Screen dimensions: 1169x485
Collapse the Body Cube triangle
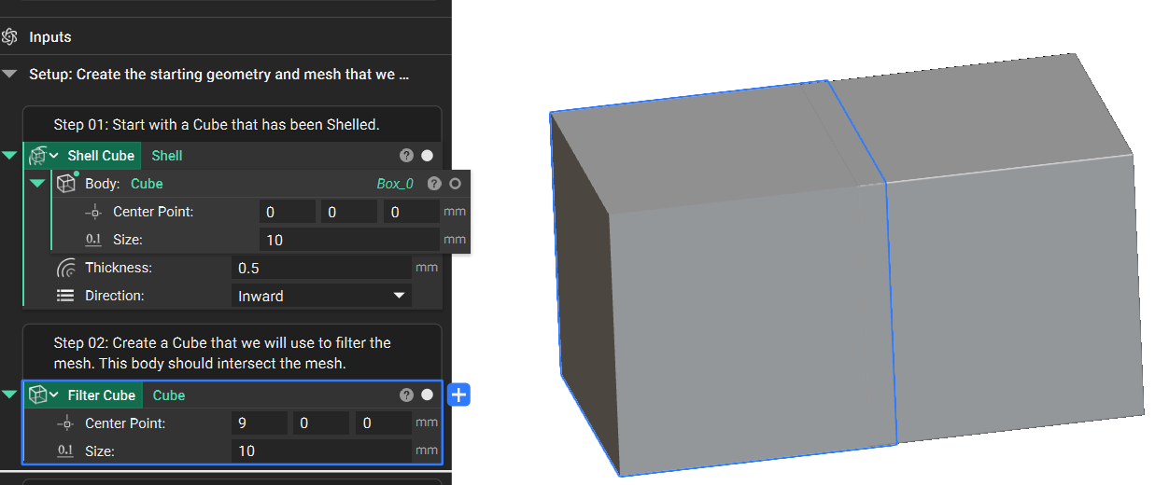(37, 184)
